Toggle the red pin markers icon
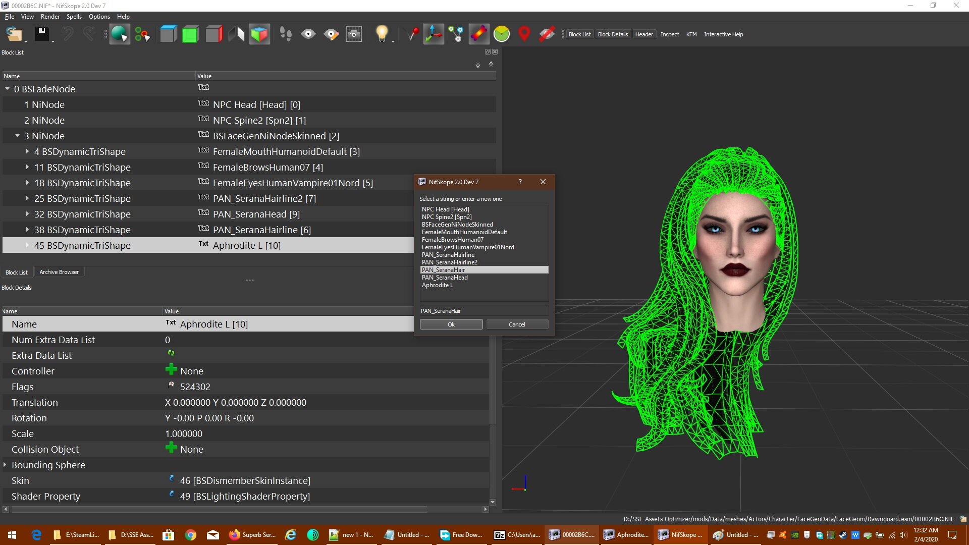 pyautogui.click(x=412, y=34)
